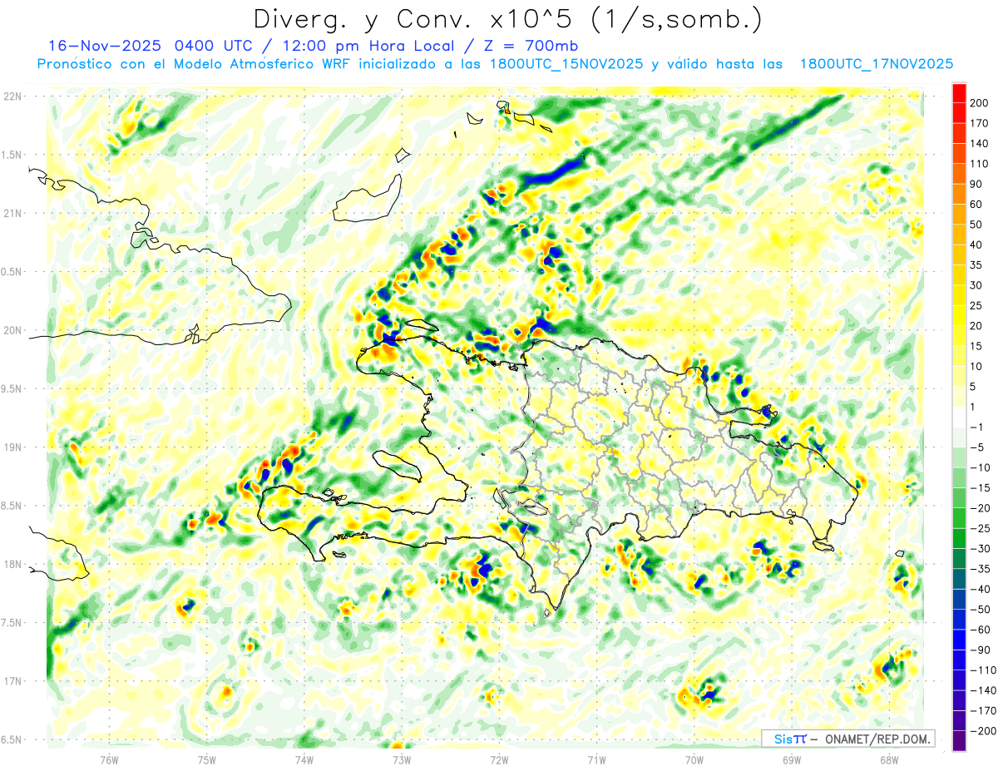The height and width of the screenshot is (771, 998).
Task: Click the colorbar label '35' in the yellow range
Action: 976,265
